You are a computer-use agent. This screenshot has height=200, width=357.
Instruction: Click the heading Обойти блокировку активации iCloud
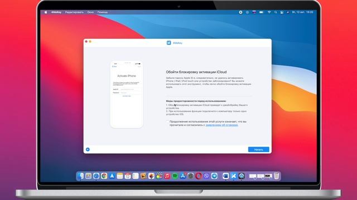pos(196,72)
